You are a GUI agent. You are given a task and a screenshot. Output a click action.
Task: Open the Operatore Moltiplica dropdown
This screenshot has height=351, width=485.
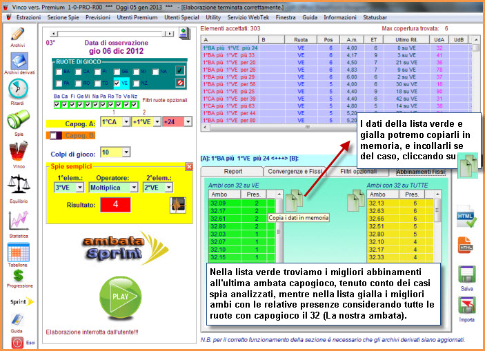coord(134,188)
